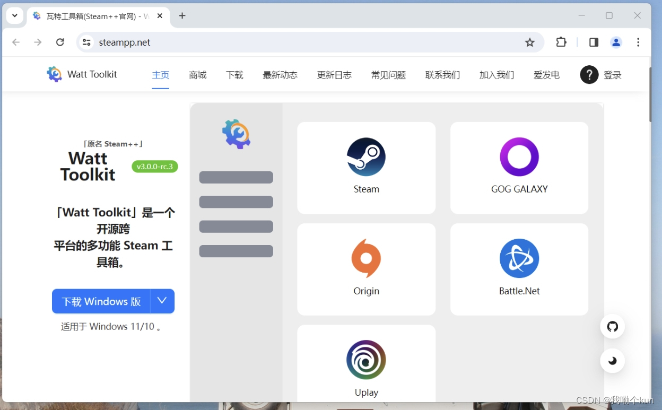The image size is (662, 410).
Task: Click the orange Origin logo icon
Action: tap(366, 258)
